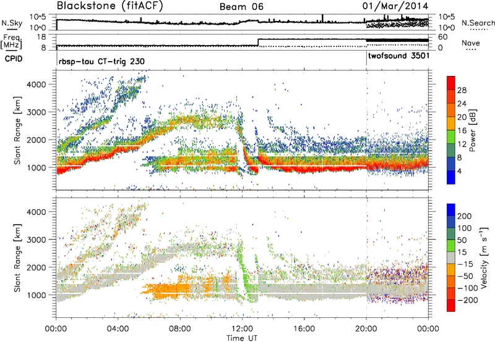495x342 pixels.
Task: Click the '08:00' time axis tick label
Action: [x=180, y=329]
